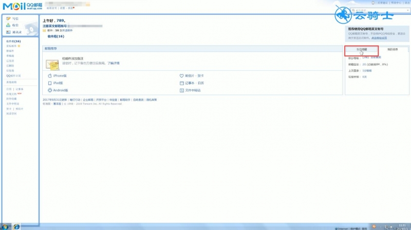Open the 通讯录 contacts icon
411x230 pixels.
pos(8,32)
